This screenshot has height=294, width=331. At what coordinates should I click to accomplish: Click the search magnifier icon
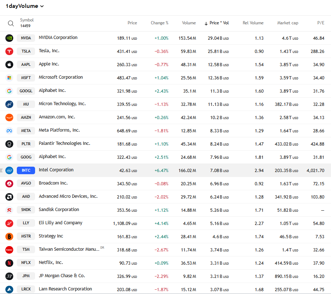[11, 23]
